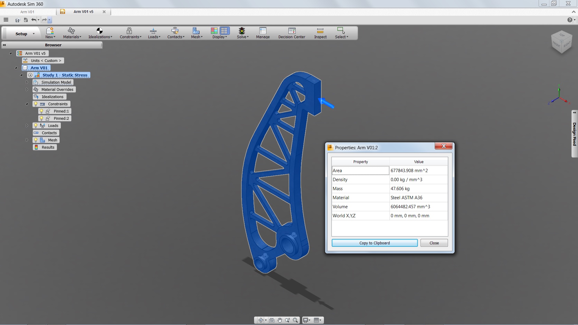Select the Results browser item
The height and width of the screenshot is (325, 578).
pyautogui.click(x=48, y=147)
